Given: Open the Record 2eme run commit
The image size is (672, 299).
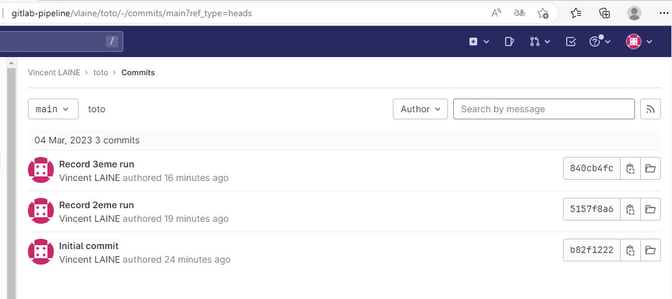Looking at the screenshot, I should (97, 205).
